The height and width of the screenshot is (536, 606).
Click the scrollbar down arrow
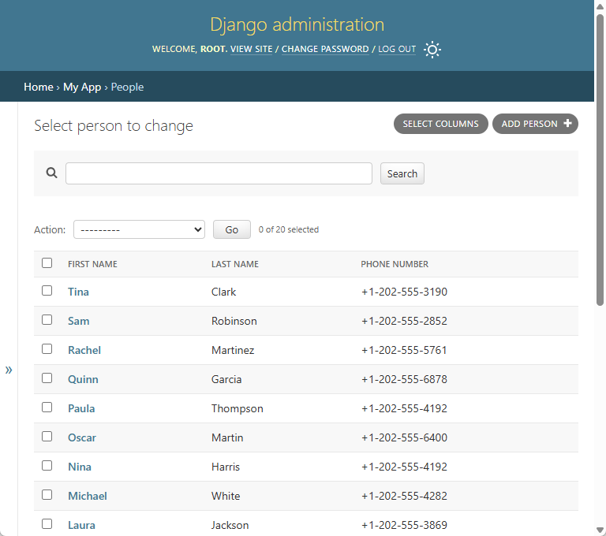(x=600, y=530)
